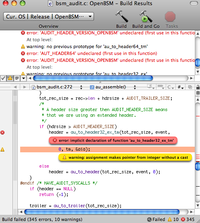This screenshot has height=223, width=200.
Task: Click the Tasks stop-sign icon
Action: click(170, 17)
